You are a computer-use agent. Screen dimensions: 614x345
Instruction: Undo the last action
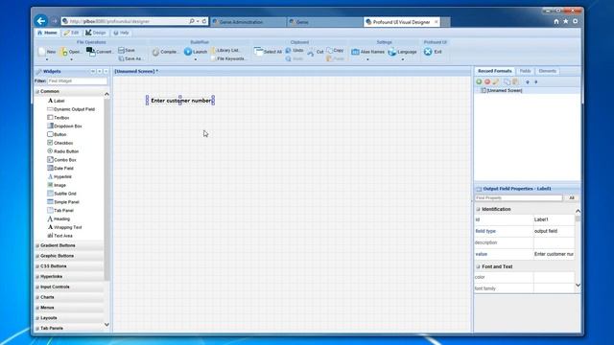pyautogui.click(x=295, y=51)
